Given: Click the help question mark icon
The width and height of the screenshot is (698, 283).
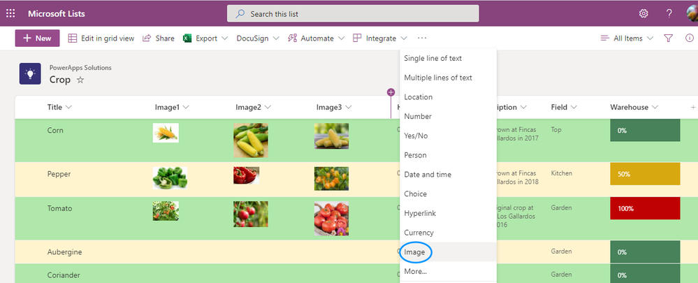Looking at the screenshot, I should point(669,13).
